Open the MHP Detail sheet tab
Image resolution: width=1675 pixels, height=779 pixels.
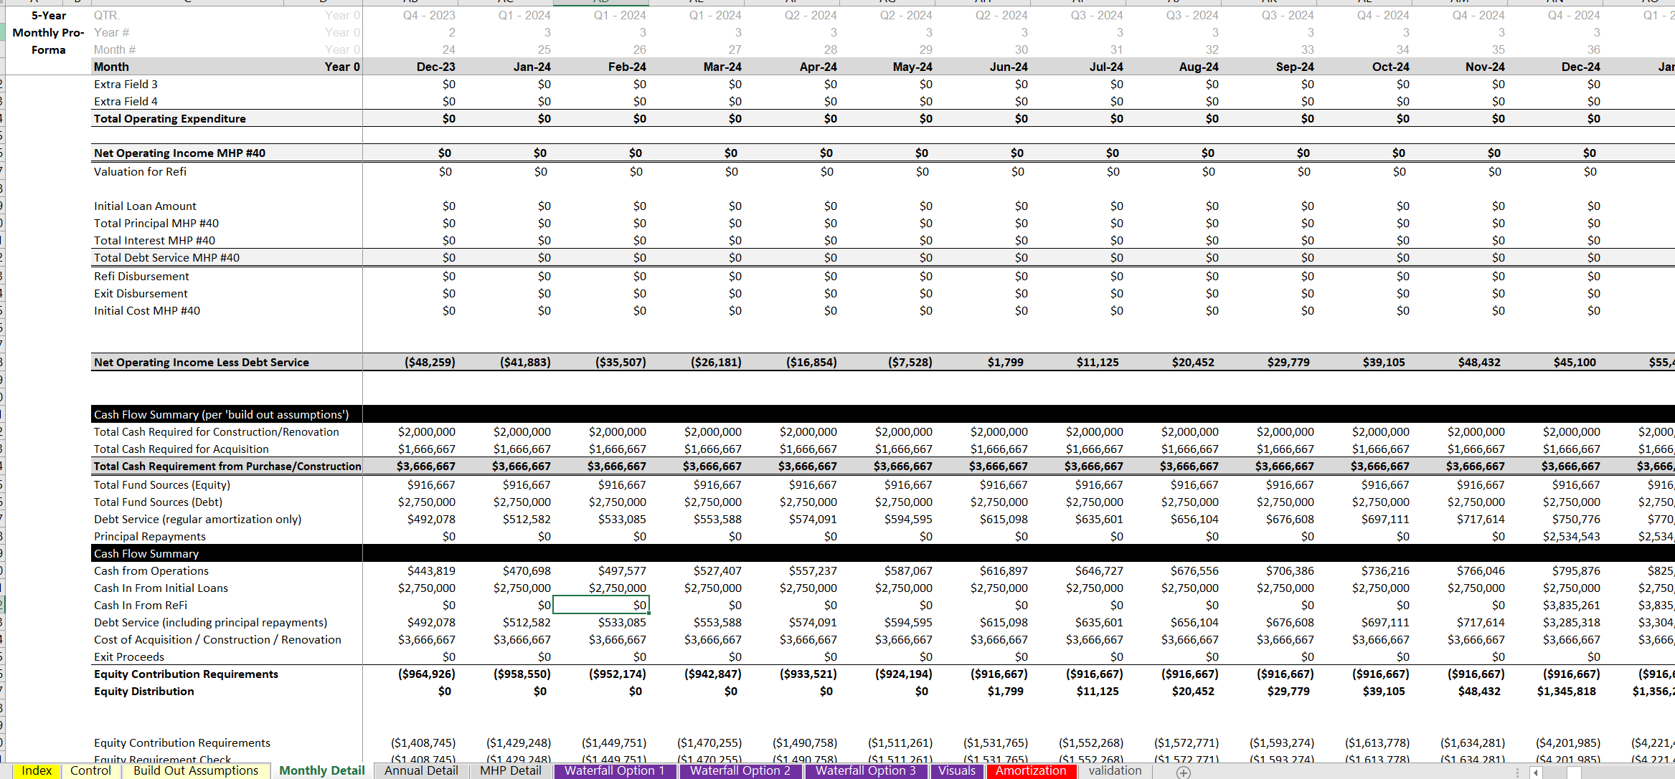point(511,770)
